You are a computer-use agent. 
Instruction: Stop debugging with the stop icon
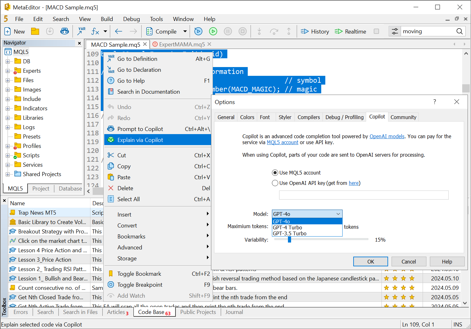[242, 31]
